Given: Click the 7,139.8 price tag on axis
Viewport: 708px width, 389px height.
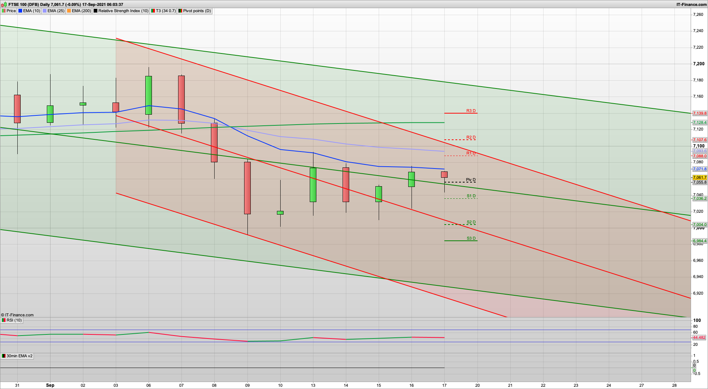Looking at the screenshot, I should pyautogui.click(x=700, y=113).
